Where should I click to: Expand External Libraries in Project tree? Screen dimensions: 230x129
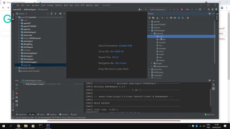16,68
